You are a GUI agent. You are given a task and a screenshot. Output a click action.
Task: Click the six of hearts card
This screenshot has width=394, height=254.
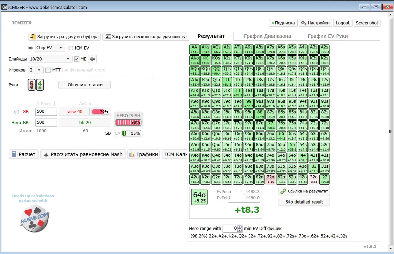tap(31, 85)
